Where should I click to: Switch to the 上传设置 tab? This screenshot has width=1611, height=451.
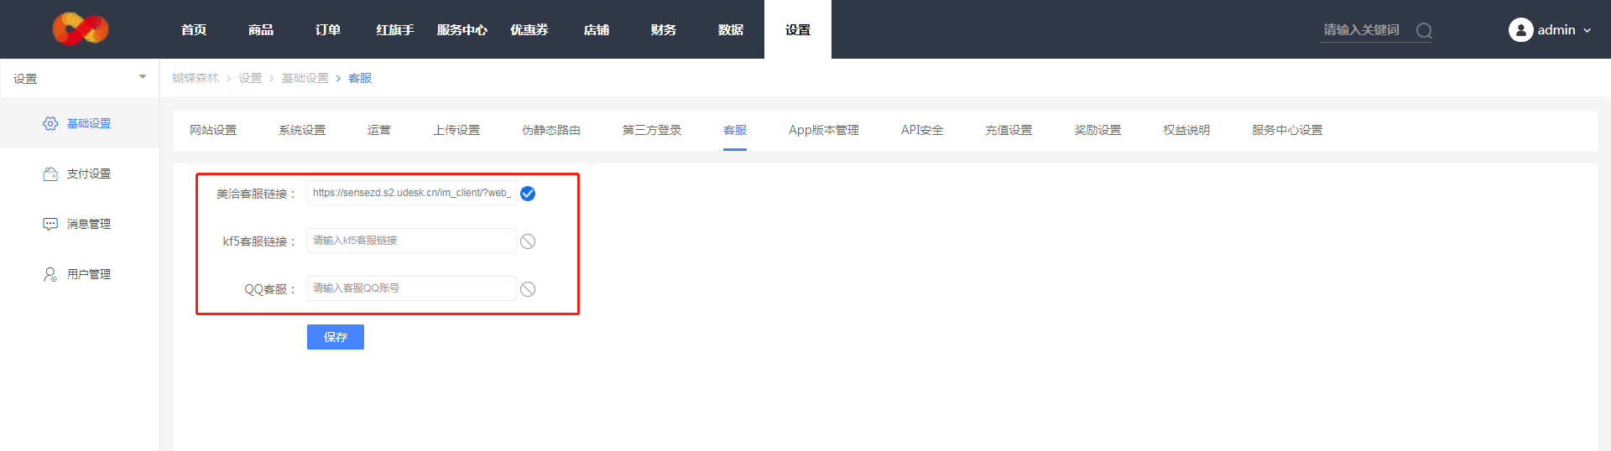pyautogui.click(x=456, y=130)
